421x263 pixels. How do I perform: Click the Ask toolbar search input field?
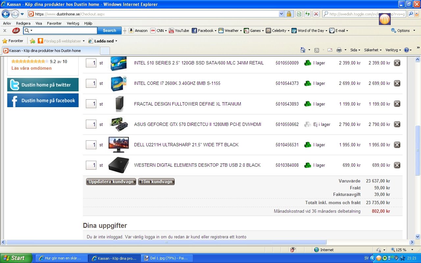click(x=64, y=31)
